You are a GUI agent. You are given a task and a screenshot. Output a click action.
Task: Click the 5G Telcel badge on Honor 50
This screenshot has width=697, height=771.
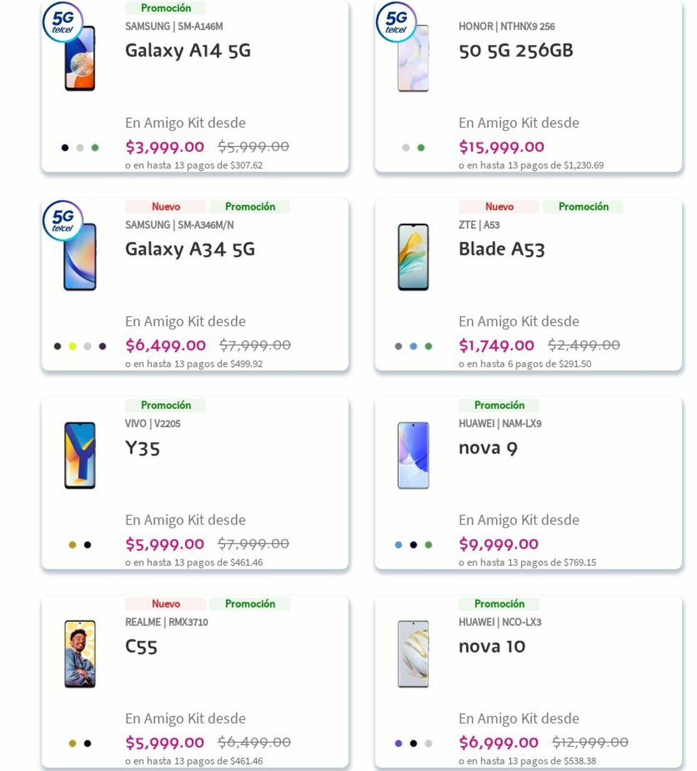tap(396, 22)
